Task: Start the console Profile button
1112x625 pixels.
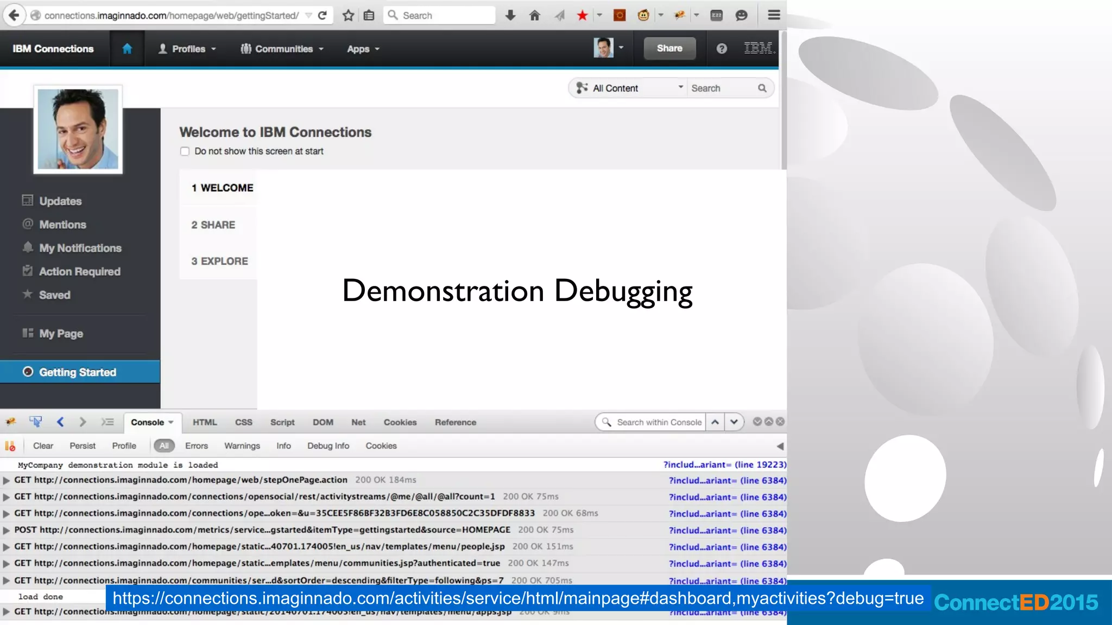Action: pyautogui.click(x=124, y=446)
